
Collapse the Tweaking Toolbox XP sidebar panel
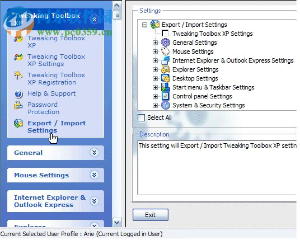pyautogui.click(x=95, y=19)
